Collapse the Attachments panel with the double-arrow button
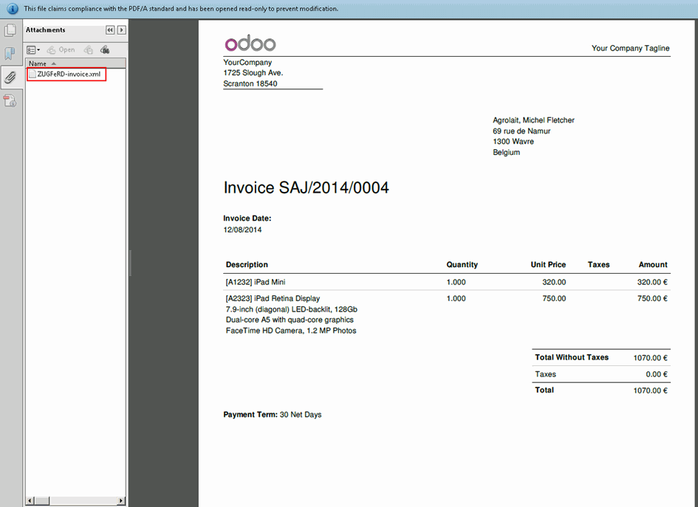Screen dimensions: 698x507 (110, 30)
